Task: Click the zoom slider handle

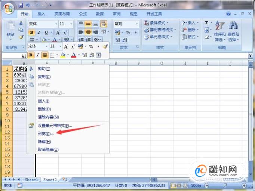Action: [225, 185]
